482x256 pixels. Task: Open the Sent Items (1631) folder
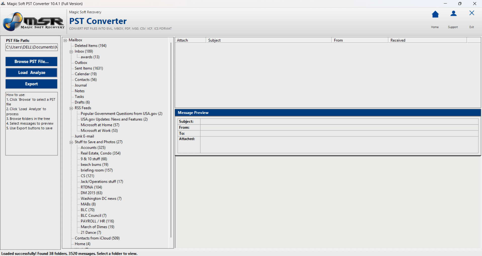coord(89,68)
